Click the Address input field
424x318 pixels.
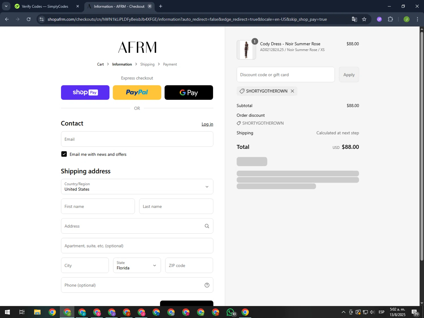[x=137, y=226]
